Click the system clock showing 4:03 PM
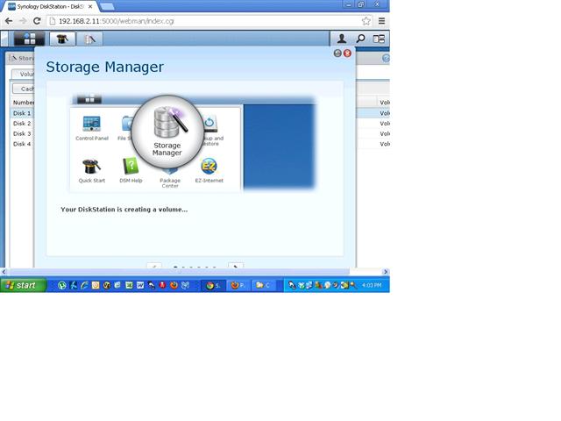 coord(372,285)
